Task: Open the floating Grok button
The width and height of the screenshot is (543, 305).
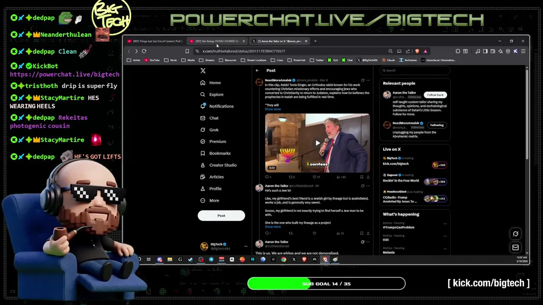Action: pyautogui.click(x=515, y=234)
